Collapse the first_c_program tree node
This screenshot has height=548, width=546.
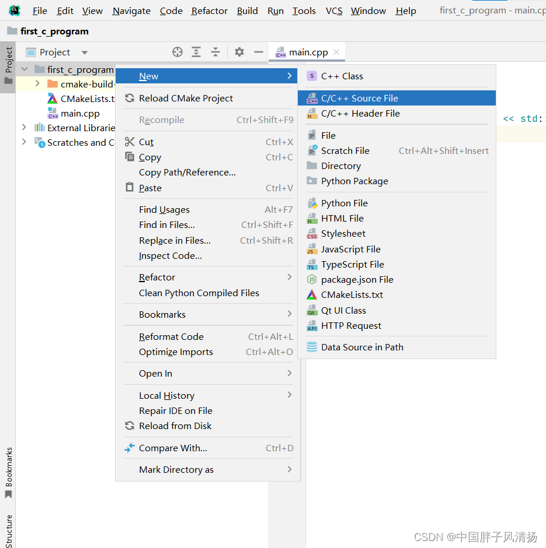click(x=25, y=69)
